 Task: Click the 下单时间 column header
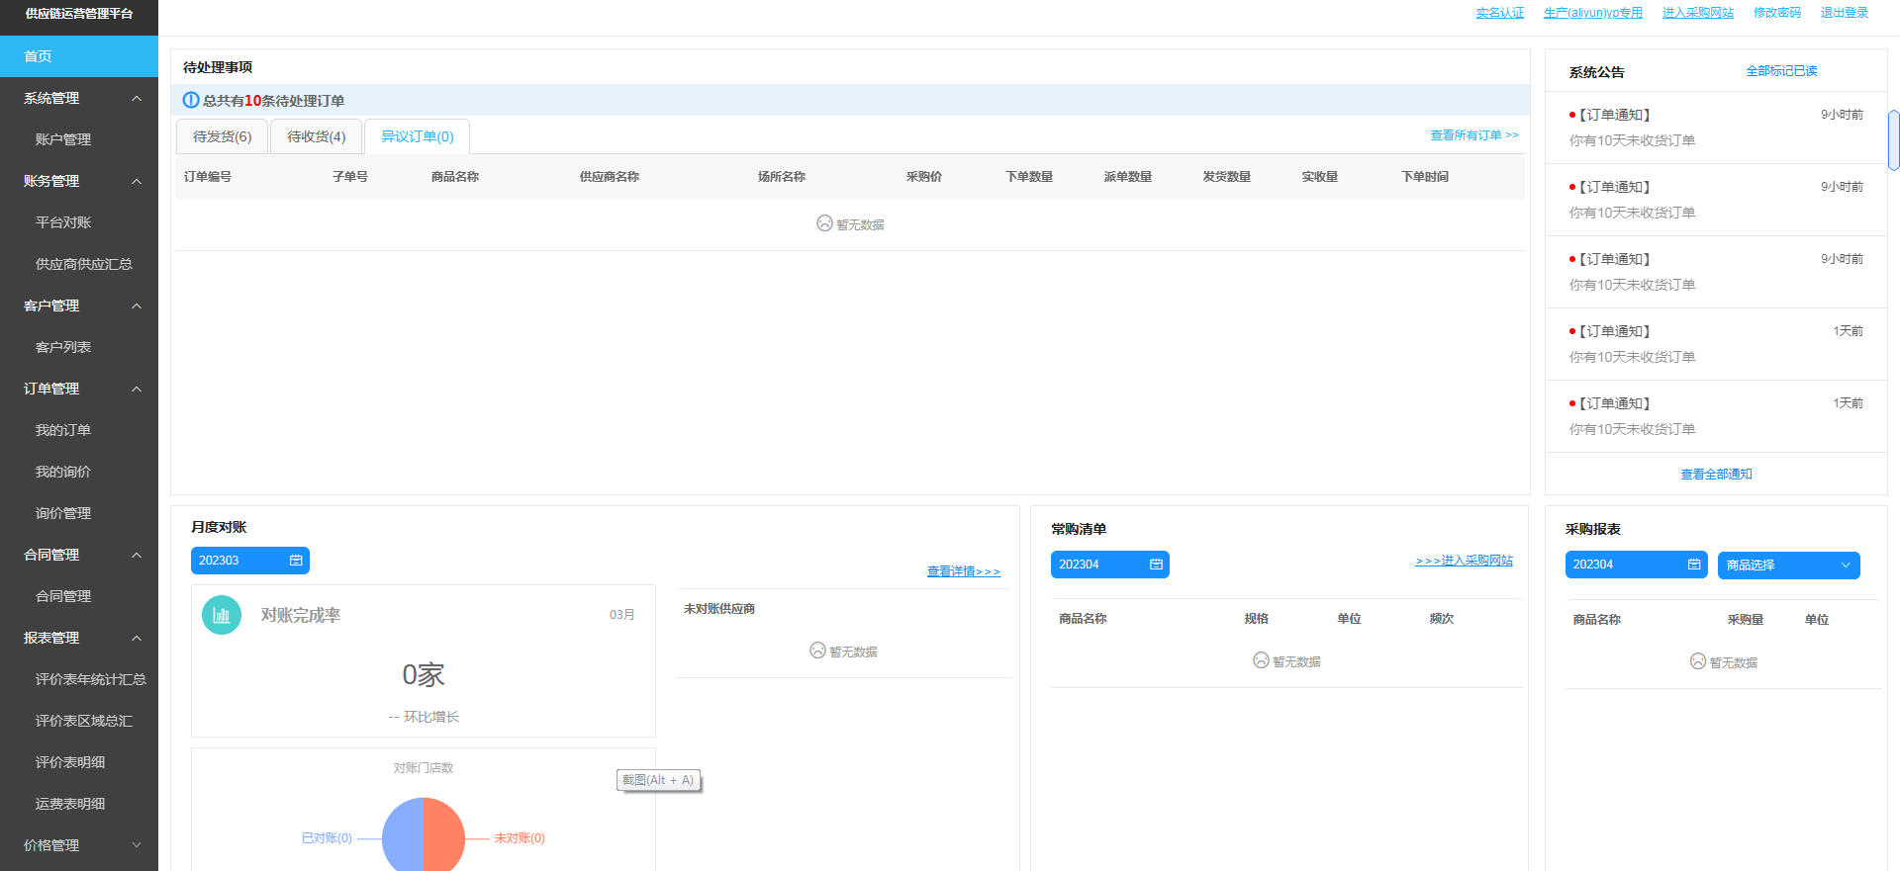point(1425,177)
